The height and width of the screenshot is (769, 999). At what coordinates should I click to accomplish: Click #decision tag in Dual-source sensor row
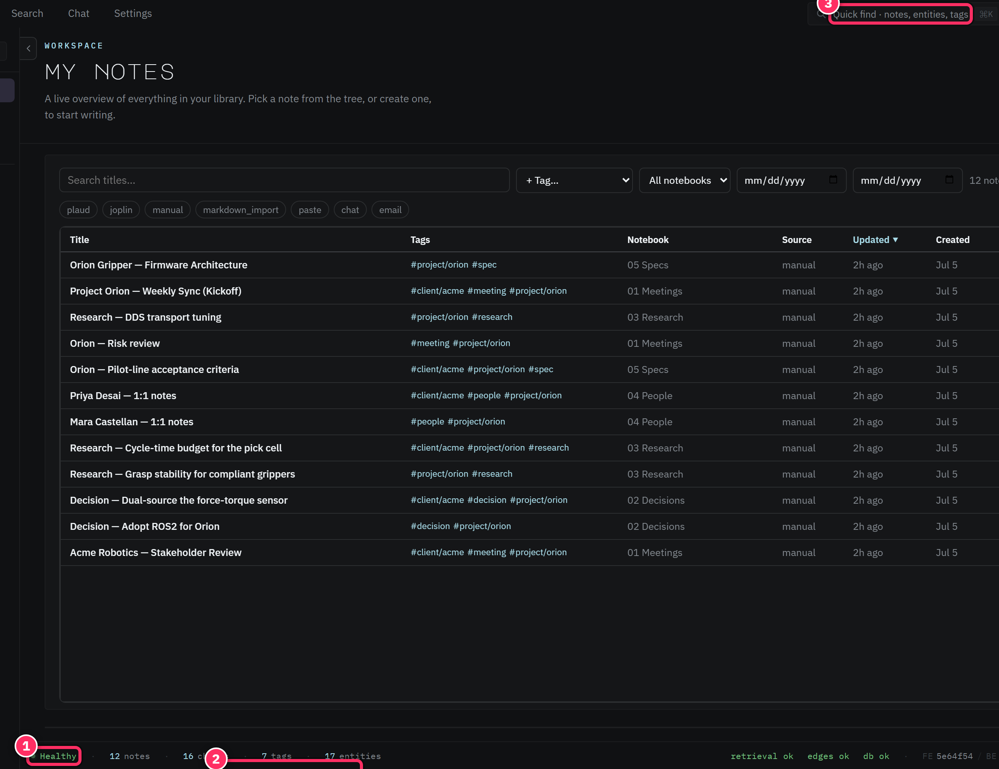(x=487, y=499)
